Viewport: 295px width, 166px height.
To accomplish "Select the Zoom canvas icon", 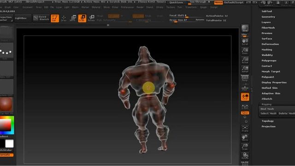I will point(245,51).
